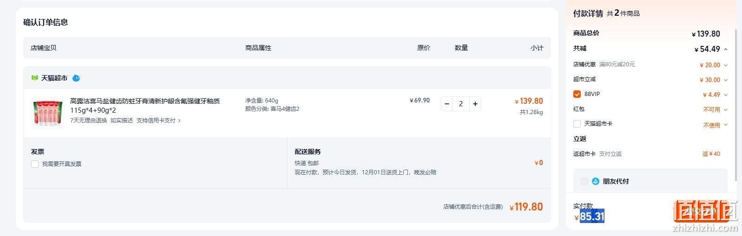Enable the 天猫超市卡 checkbox
This screenshot has height=236, width=742.
[x=577, y=124]
